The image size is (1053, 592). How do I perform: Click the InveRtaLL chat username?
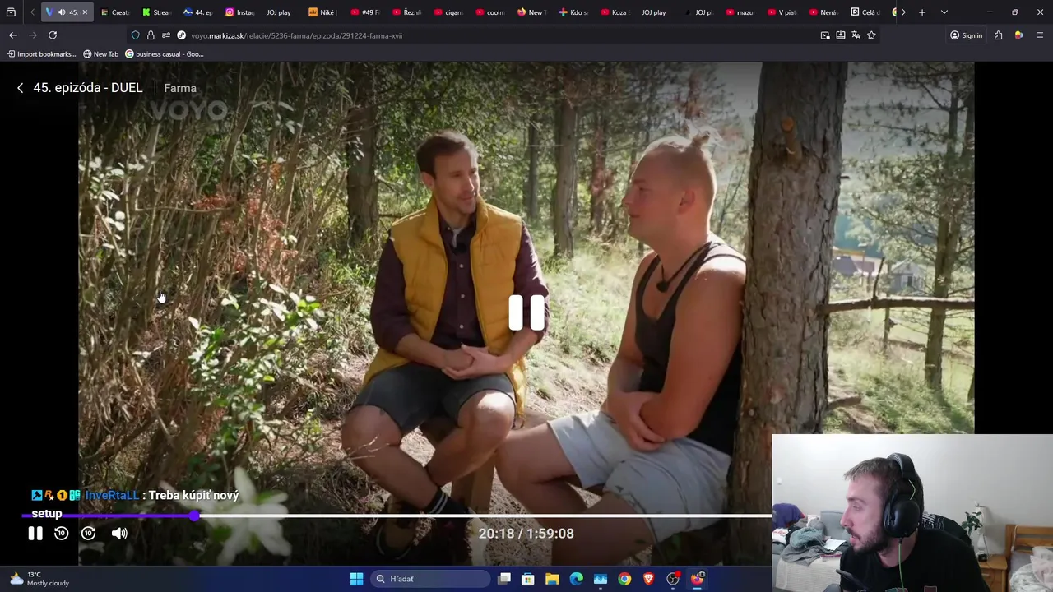[x=112, y=495]
